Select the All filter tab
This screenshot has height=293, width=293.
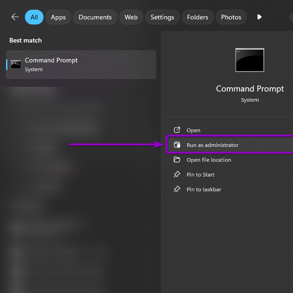tap(34, 17)
